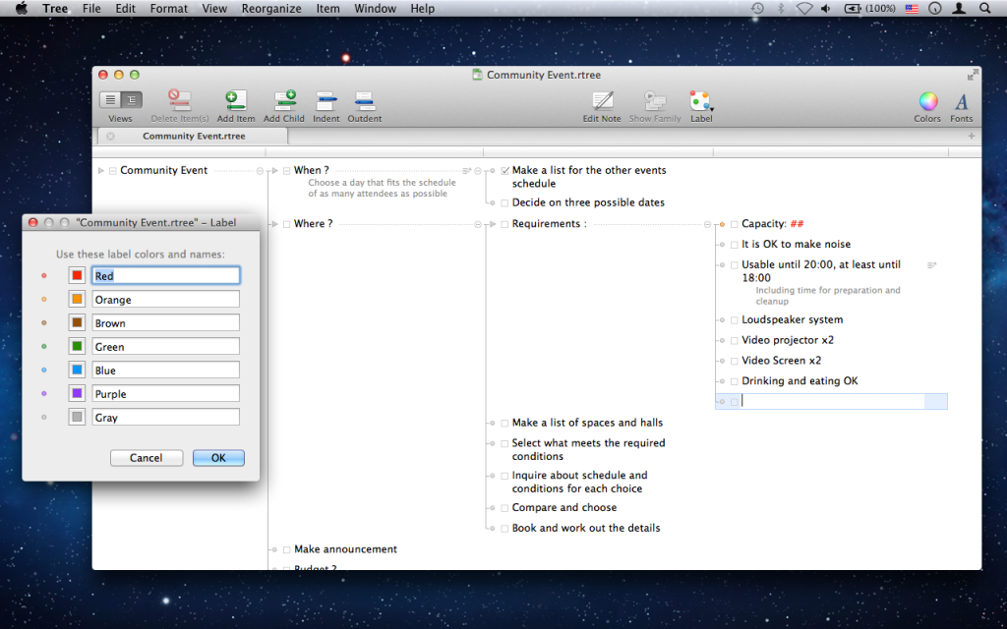Screen dimensions: 1007x629
Task: Expand the When? branch
Action: [277, 170]
